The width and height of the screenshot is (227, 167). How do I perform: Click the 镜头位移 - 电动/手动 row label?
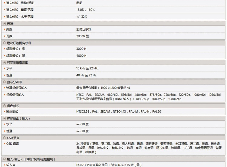coord(20,2)
